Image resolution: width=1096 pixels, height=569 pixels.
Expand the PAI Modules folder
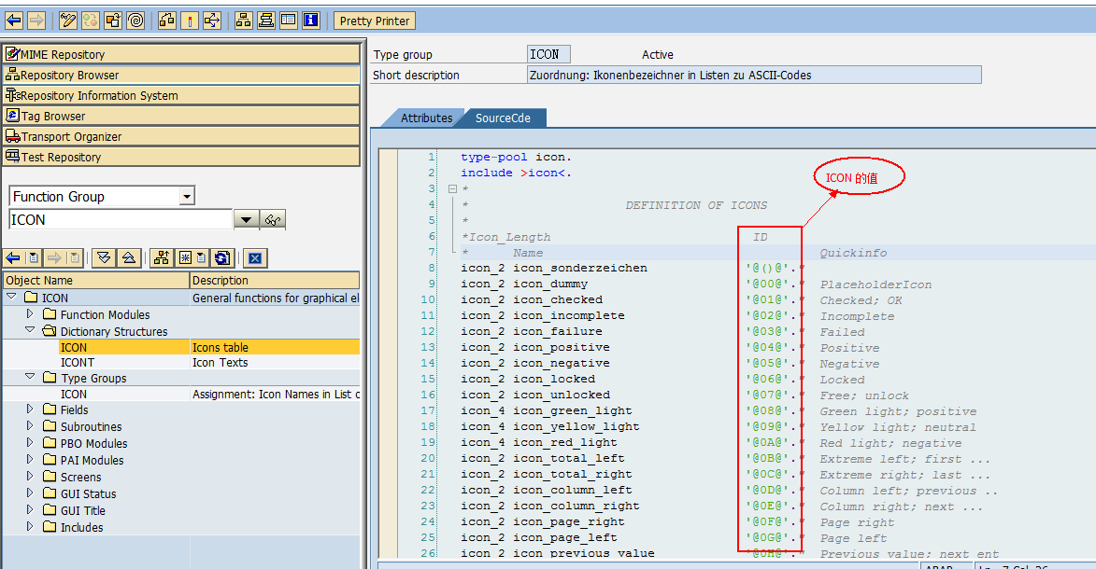(29, 459)
